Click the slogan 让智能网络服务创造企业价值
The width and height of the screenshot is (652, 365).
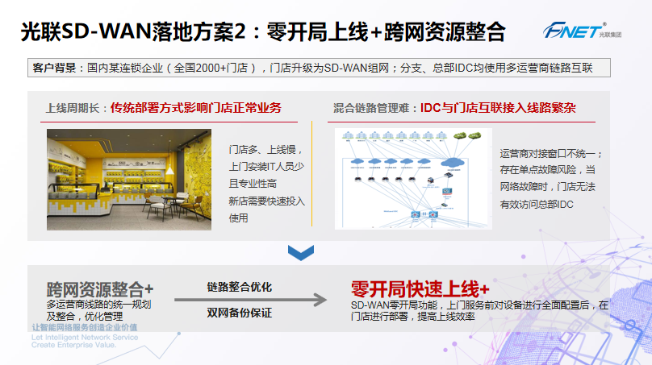85,327
